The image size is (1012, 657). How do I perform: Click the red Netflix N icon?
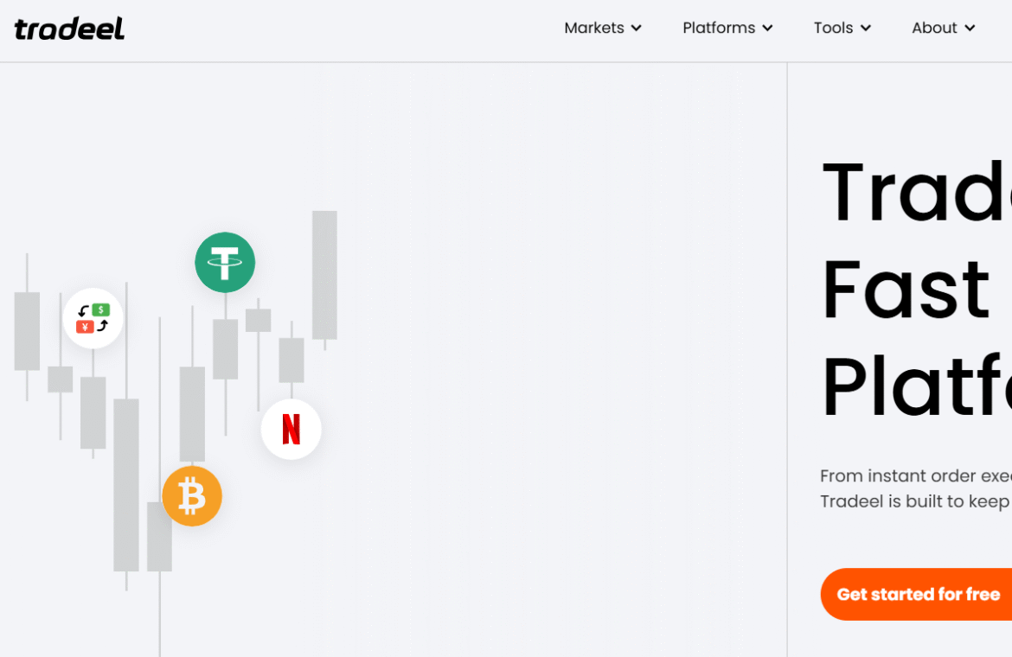(x=291, y=429)
